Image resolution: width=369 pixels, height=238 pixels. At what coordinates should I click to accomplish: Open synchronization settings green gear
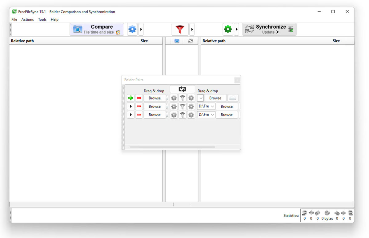228,29
